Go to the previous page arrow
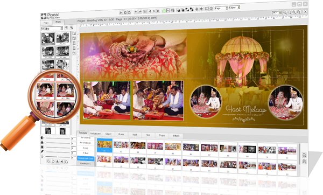The width and height of the screenshot is (323, 195). point(150,11)
